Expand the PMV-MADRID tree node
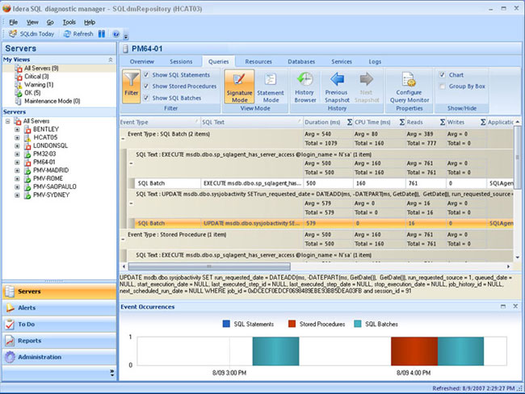 pyautogui.click(x=17, y=170)
